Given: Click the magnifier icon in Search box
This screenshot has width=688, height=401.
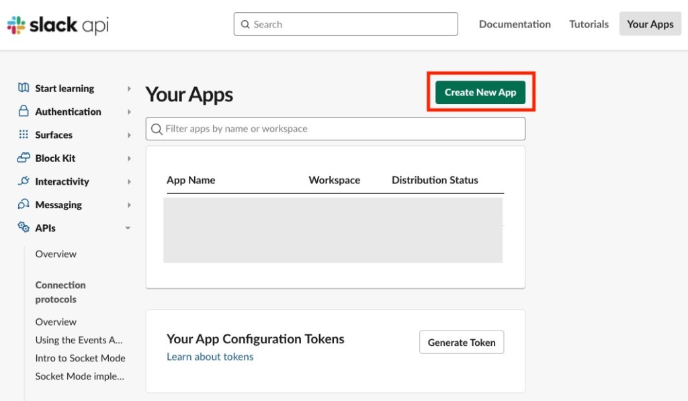Looking at the screenshot, I should tap(245, 25).
